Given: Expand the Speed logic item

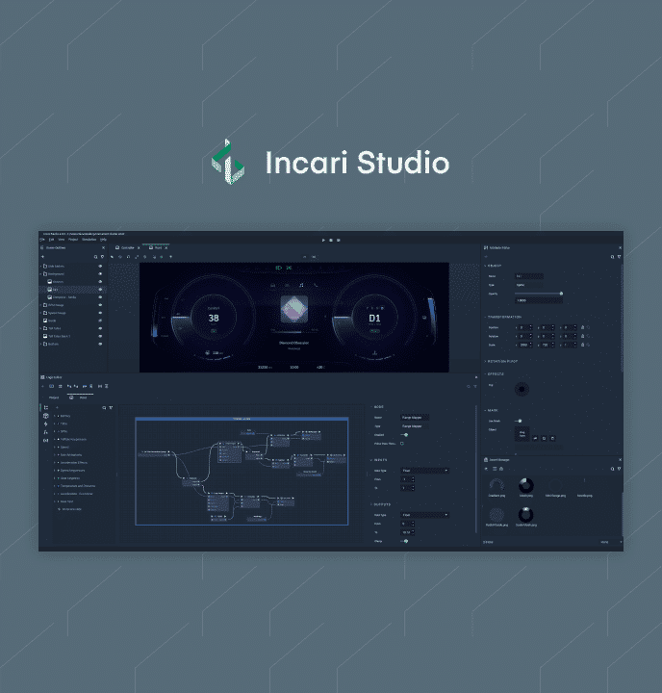Looking at the screenshot, I should tap(55, 447).
